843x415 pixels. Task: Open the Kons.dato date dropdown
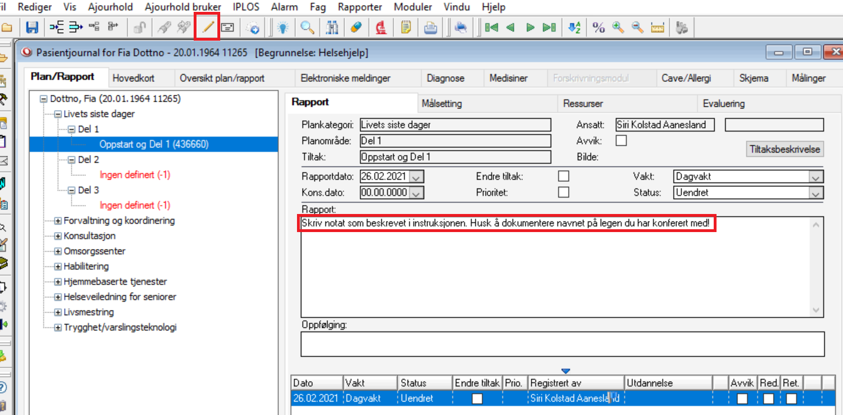point(417,193)
